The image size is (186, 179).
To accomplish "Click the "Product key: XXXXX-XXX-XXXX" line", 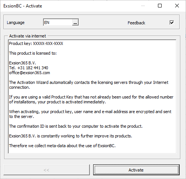I will [36, 43].
